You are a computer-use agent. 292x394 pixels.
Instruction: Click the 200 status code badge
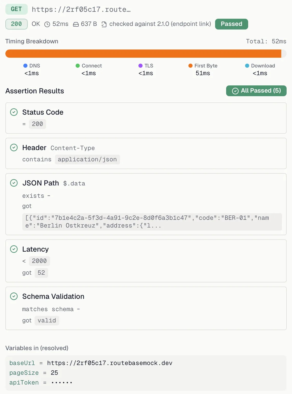point(16,24)
